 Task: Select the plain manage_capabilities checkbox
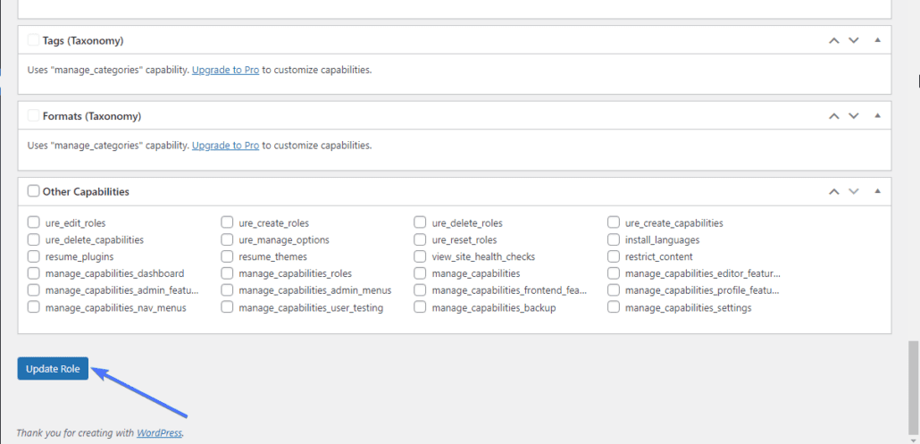click(x=420, y=273)
